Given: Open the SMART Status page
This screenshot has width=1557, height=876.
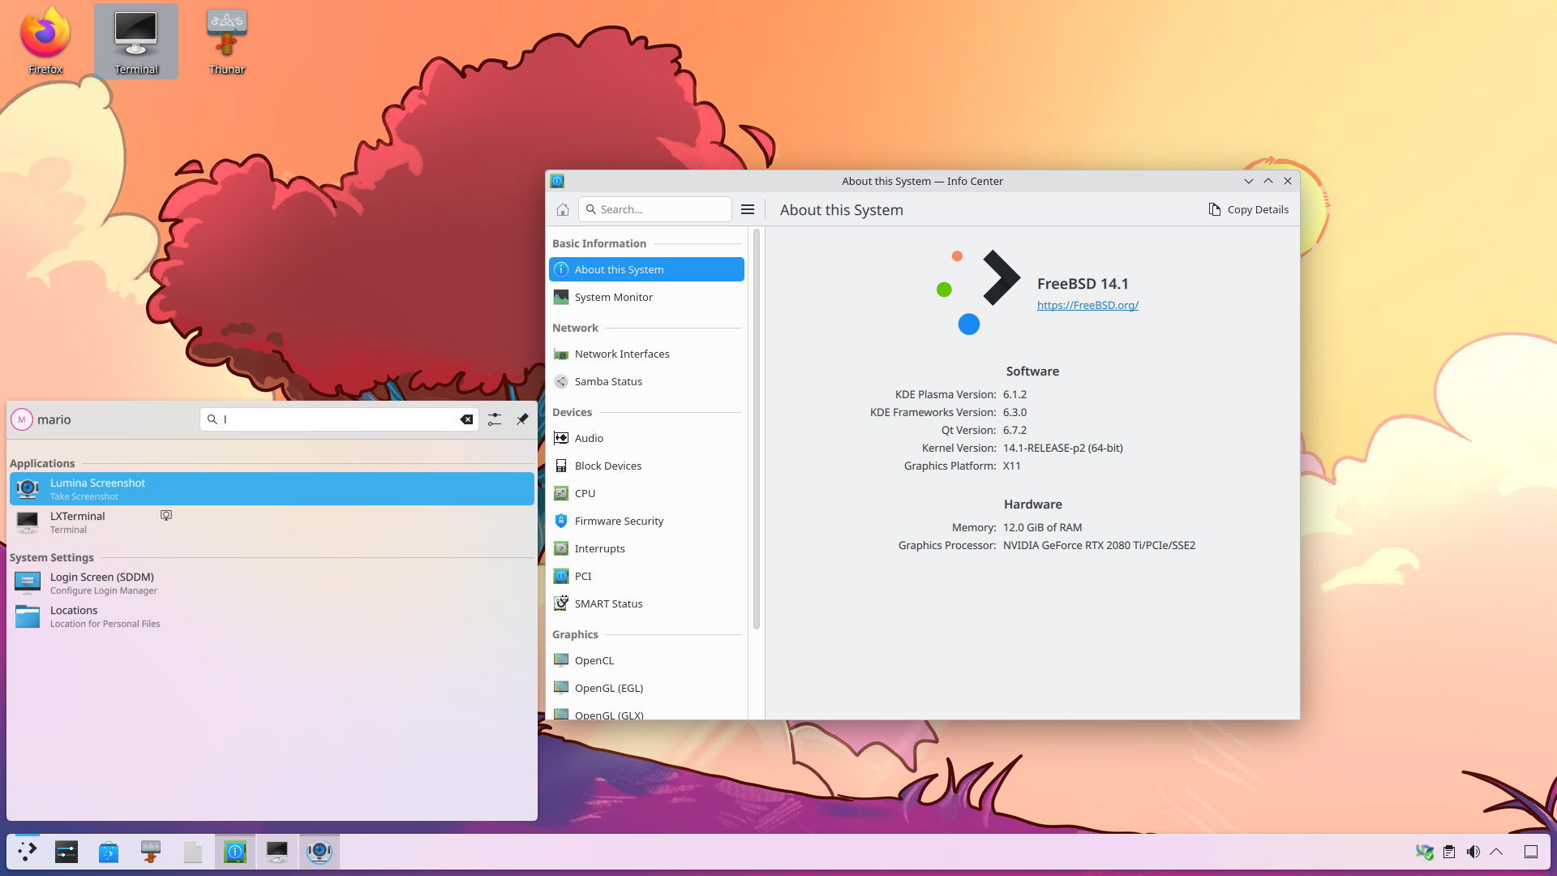Looking at the screenshot, I should pyautogui.click(x=646, y=603).
